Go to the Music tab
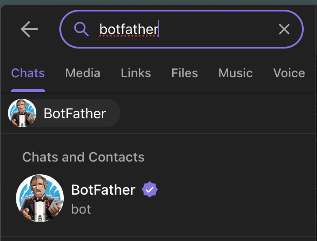Image resolution: width=317 pixels, height=241 pixels. 236,73
